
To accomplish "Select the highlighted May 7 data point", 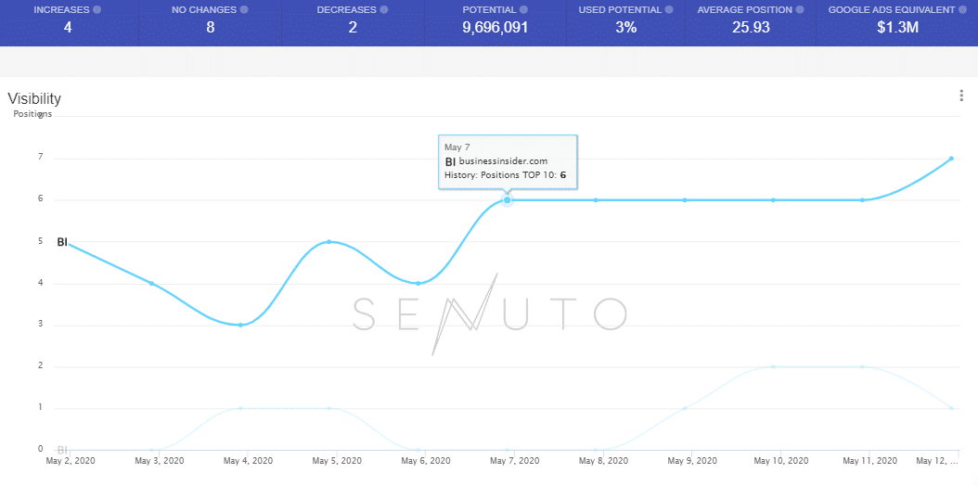I will click(507, 199).
